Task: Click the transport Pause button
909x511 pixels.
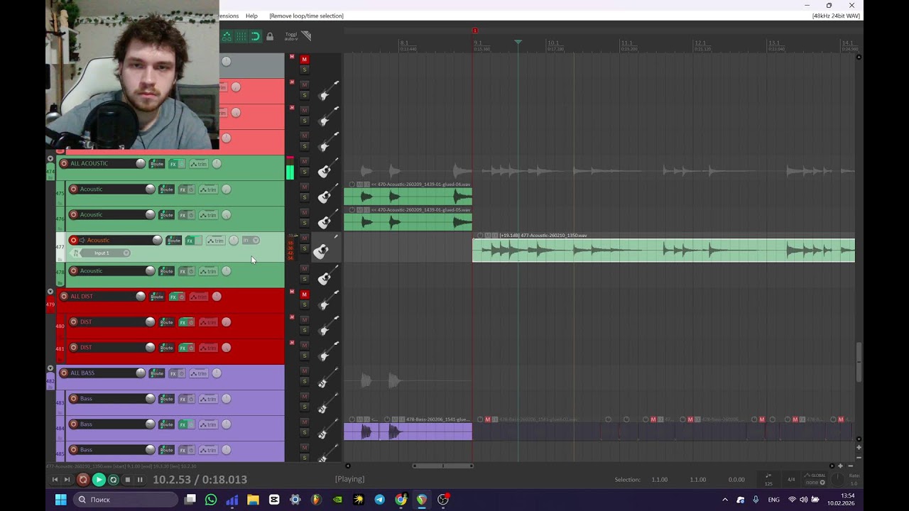Action: 140,480
